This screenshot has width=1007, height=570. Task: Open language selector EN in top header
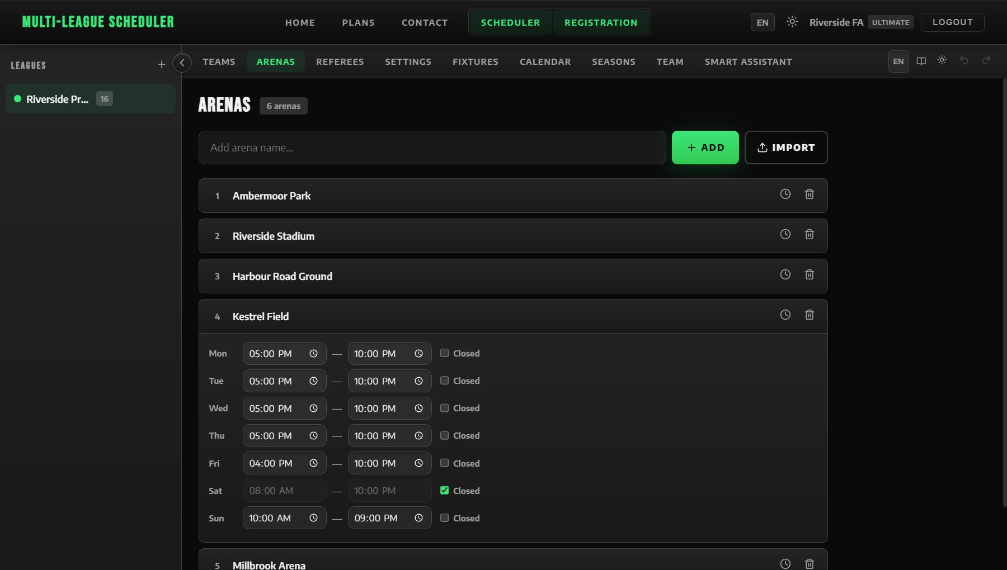[x=763, y=22]
